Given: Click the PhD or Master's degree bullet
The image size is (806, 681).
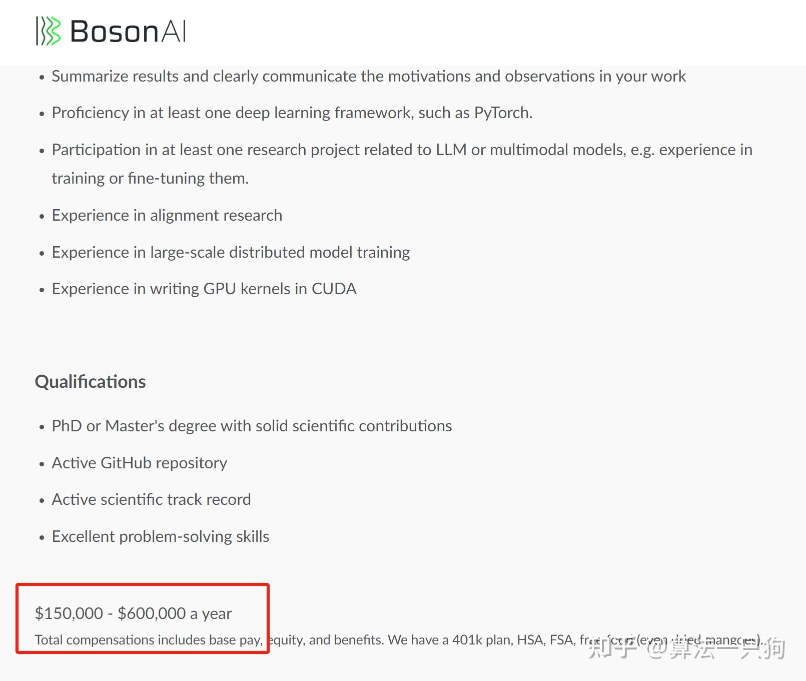Looking at the screenshot, I should (252, 426).
